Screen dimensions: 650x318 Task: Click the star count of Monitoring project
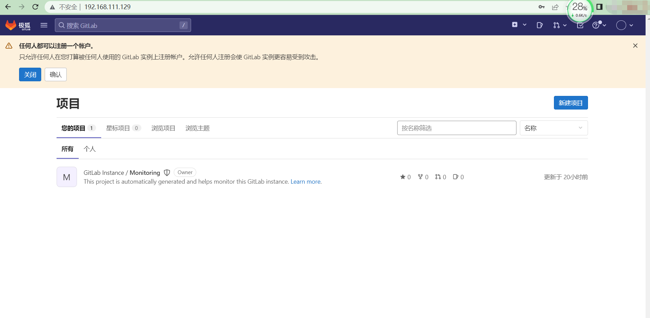tap(405, 177)
